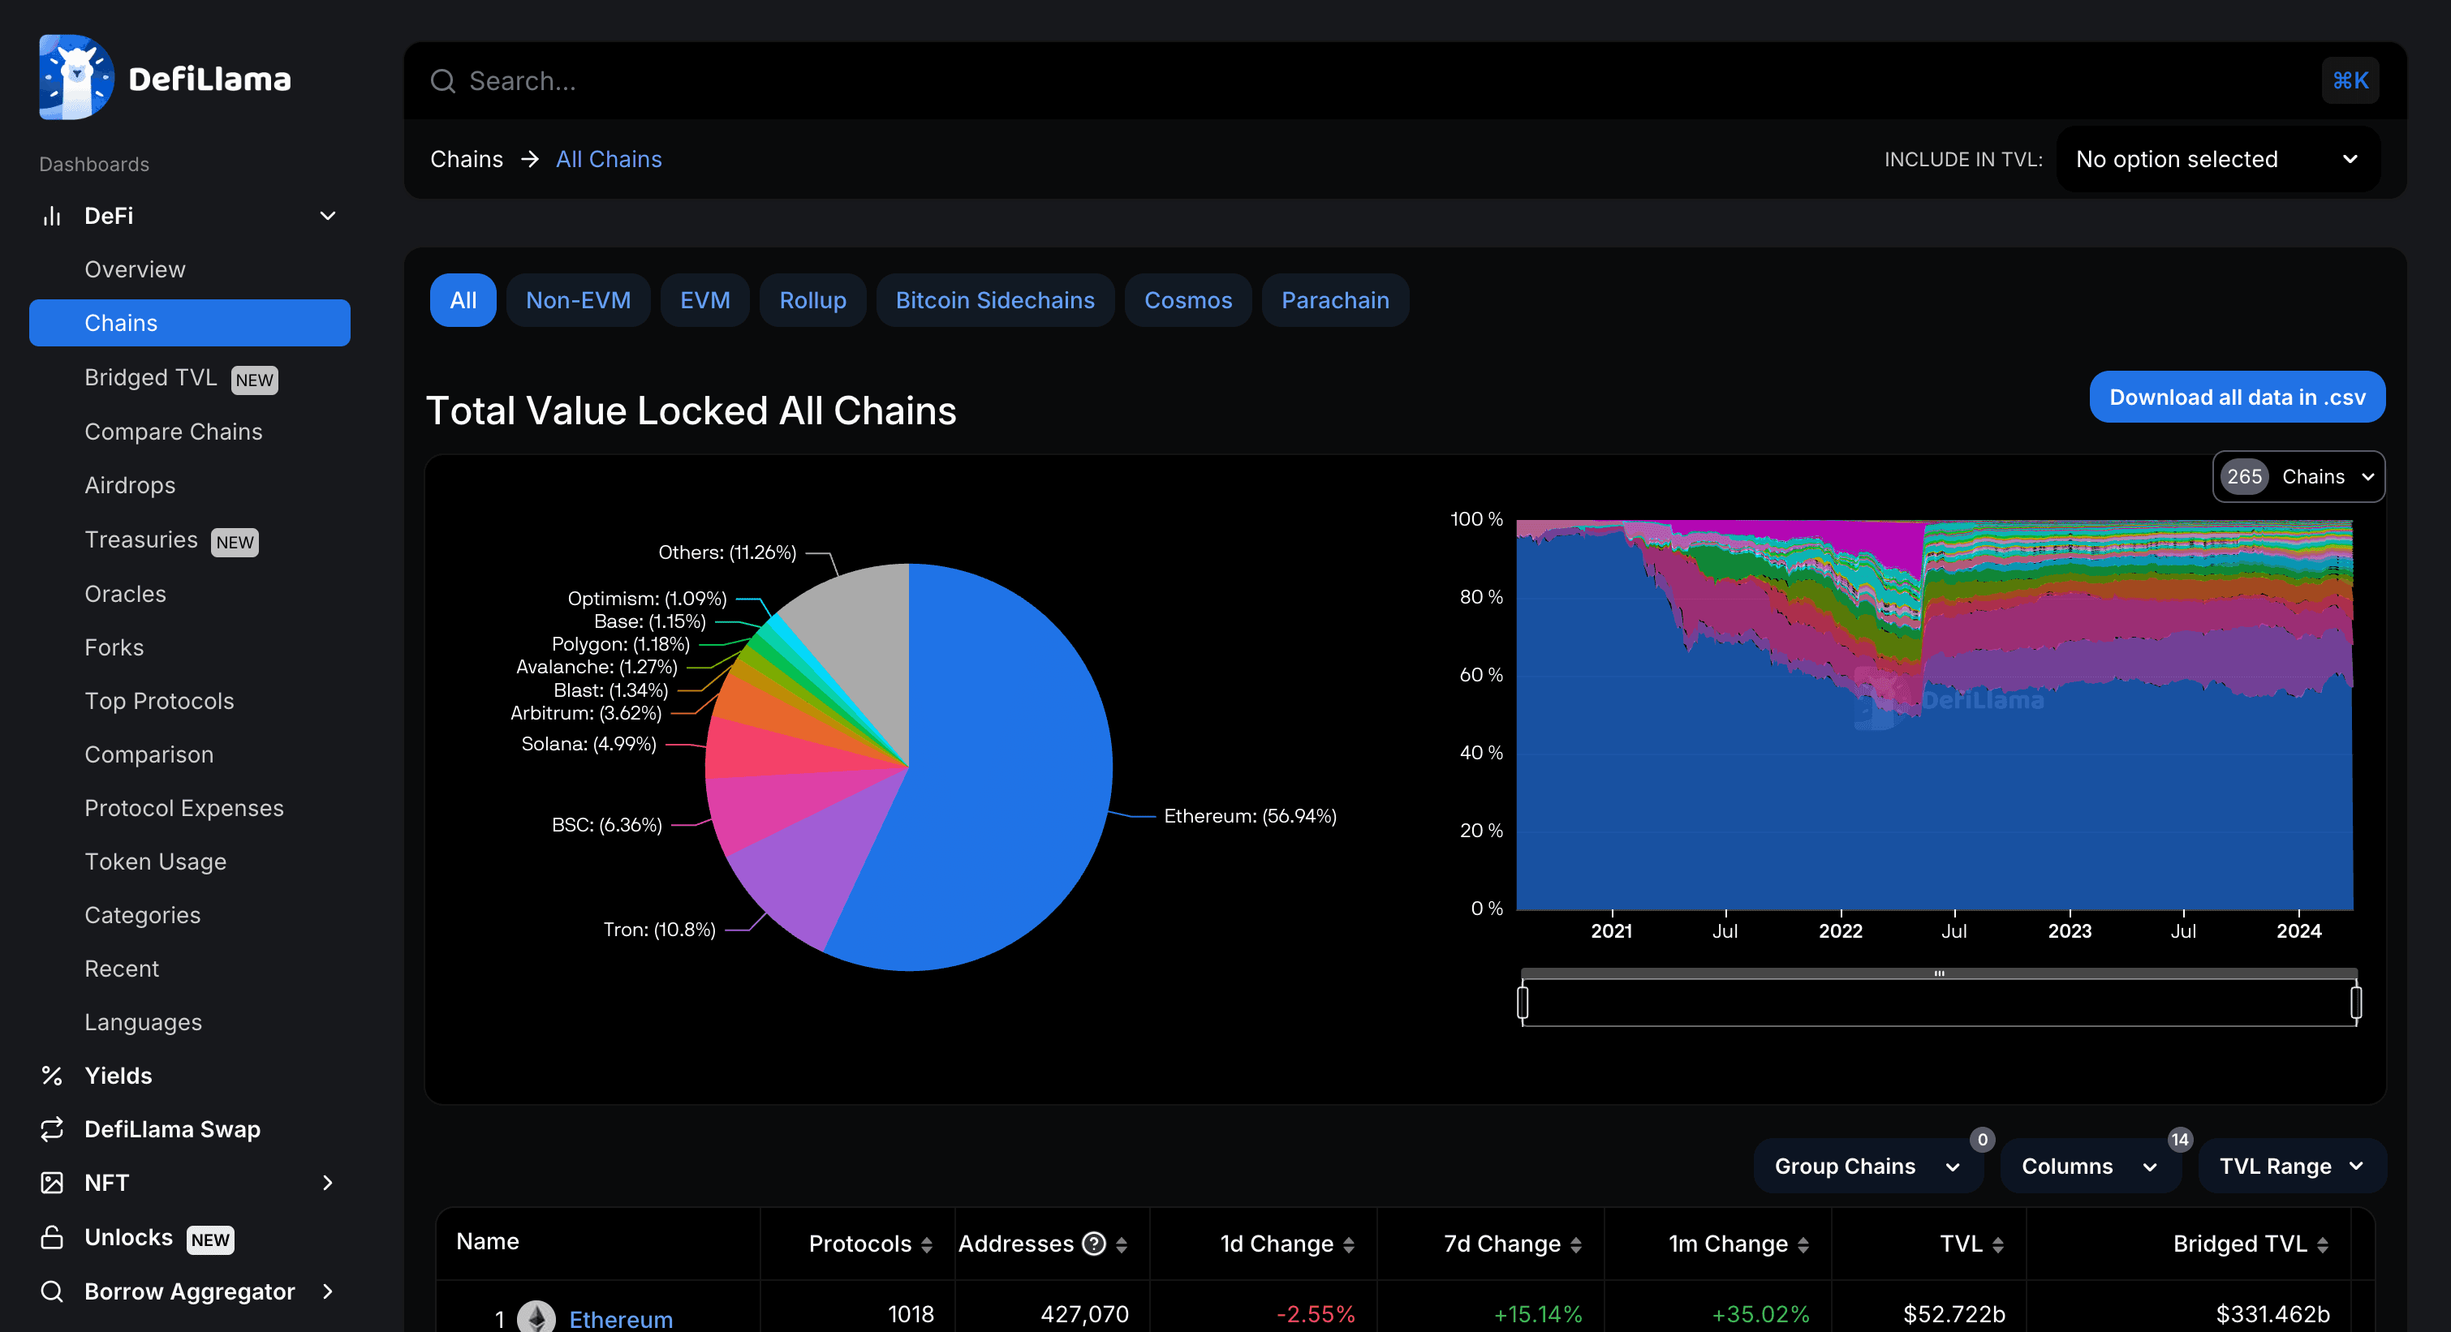2451x1332 pixels.
Task: Click the search magnifier icon
Action: [x=442, y=81]
